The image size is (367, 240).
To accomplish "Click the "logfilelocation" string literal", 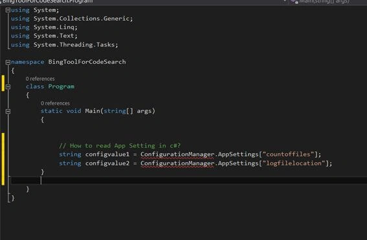I will click(294, 163).
